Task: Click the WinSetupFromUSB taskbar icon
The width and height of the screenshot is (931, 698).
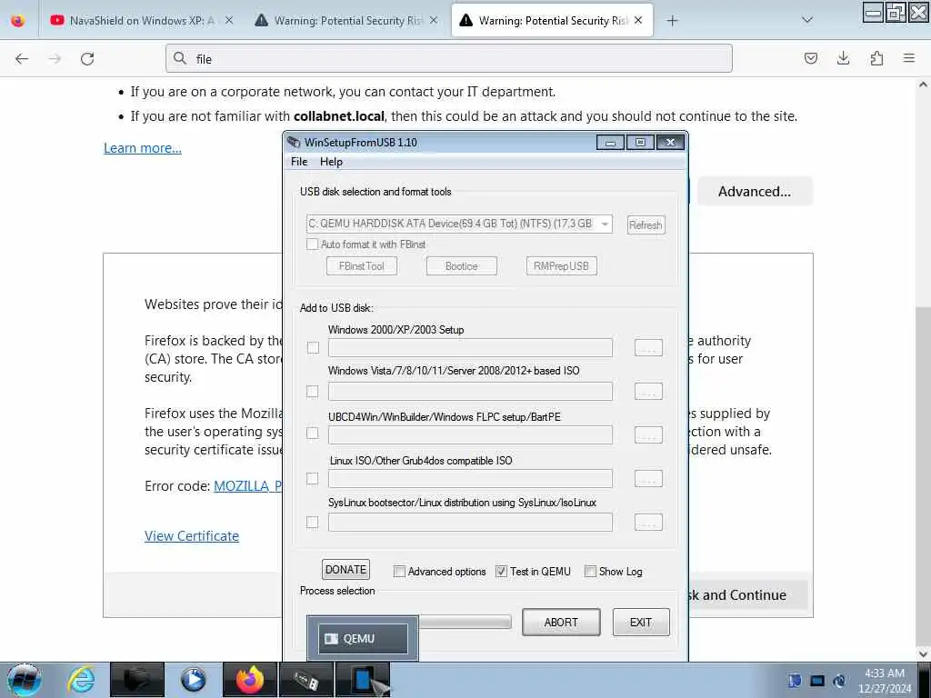Action: 305,680
